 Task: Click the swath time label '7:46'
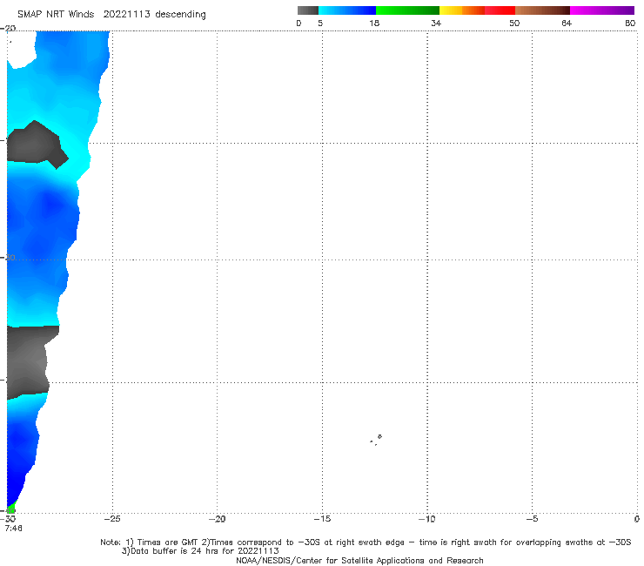pos(14,529)
